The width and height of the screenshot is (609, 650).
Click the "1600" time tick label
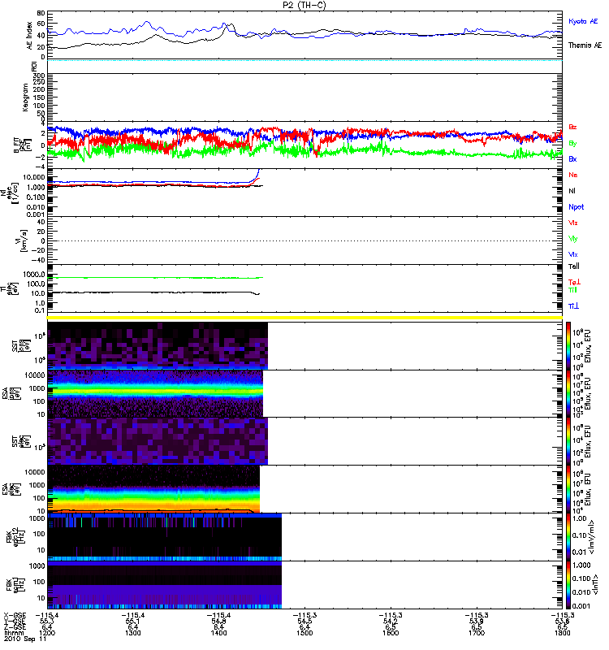(391, 633)
